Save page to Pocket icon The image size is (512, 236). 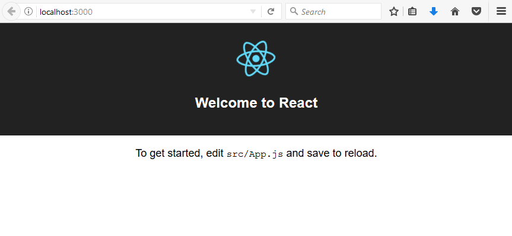pyautogui.click(x=476, y=12)
